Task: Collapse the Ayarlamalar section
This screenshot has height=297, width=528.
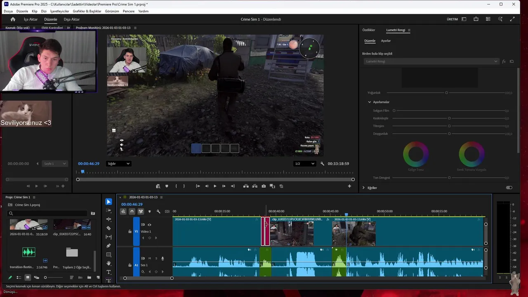Action: [x=370, y=102]
